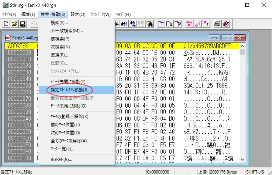Image resolution: width=272 pixels, height=175 pixels.
Task: Choose 次検索(N) in the menu
Action: pos(76,47)
